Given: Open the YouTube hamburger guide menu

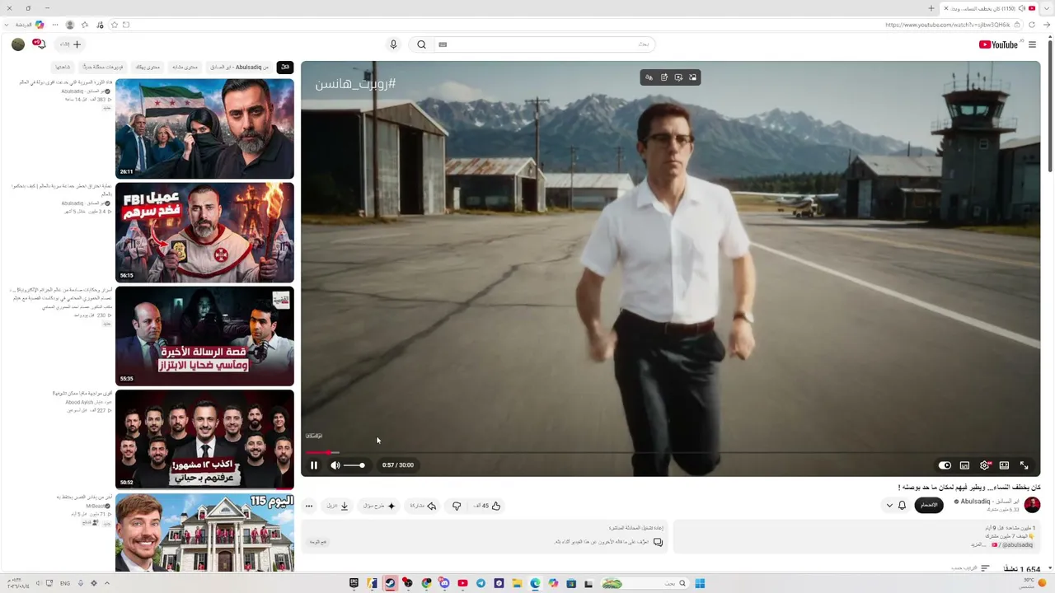Looking at the screenshot, I should pyautogui.click(x=1032, y=44).
